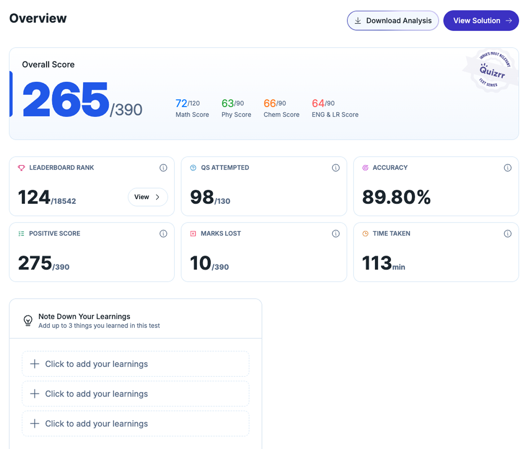Click the Download Analysis button
Image resolution: width=529 pixels, height=449 pixels.
(x=392, y=20)
